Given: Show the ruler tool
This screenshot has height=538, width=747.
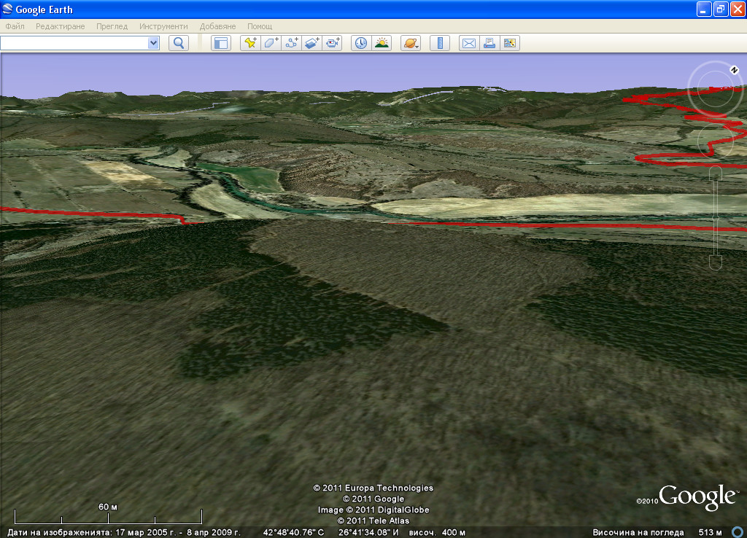Looking at the screenshot, I should click(440, 43).
